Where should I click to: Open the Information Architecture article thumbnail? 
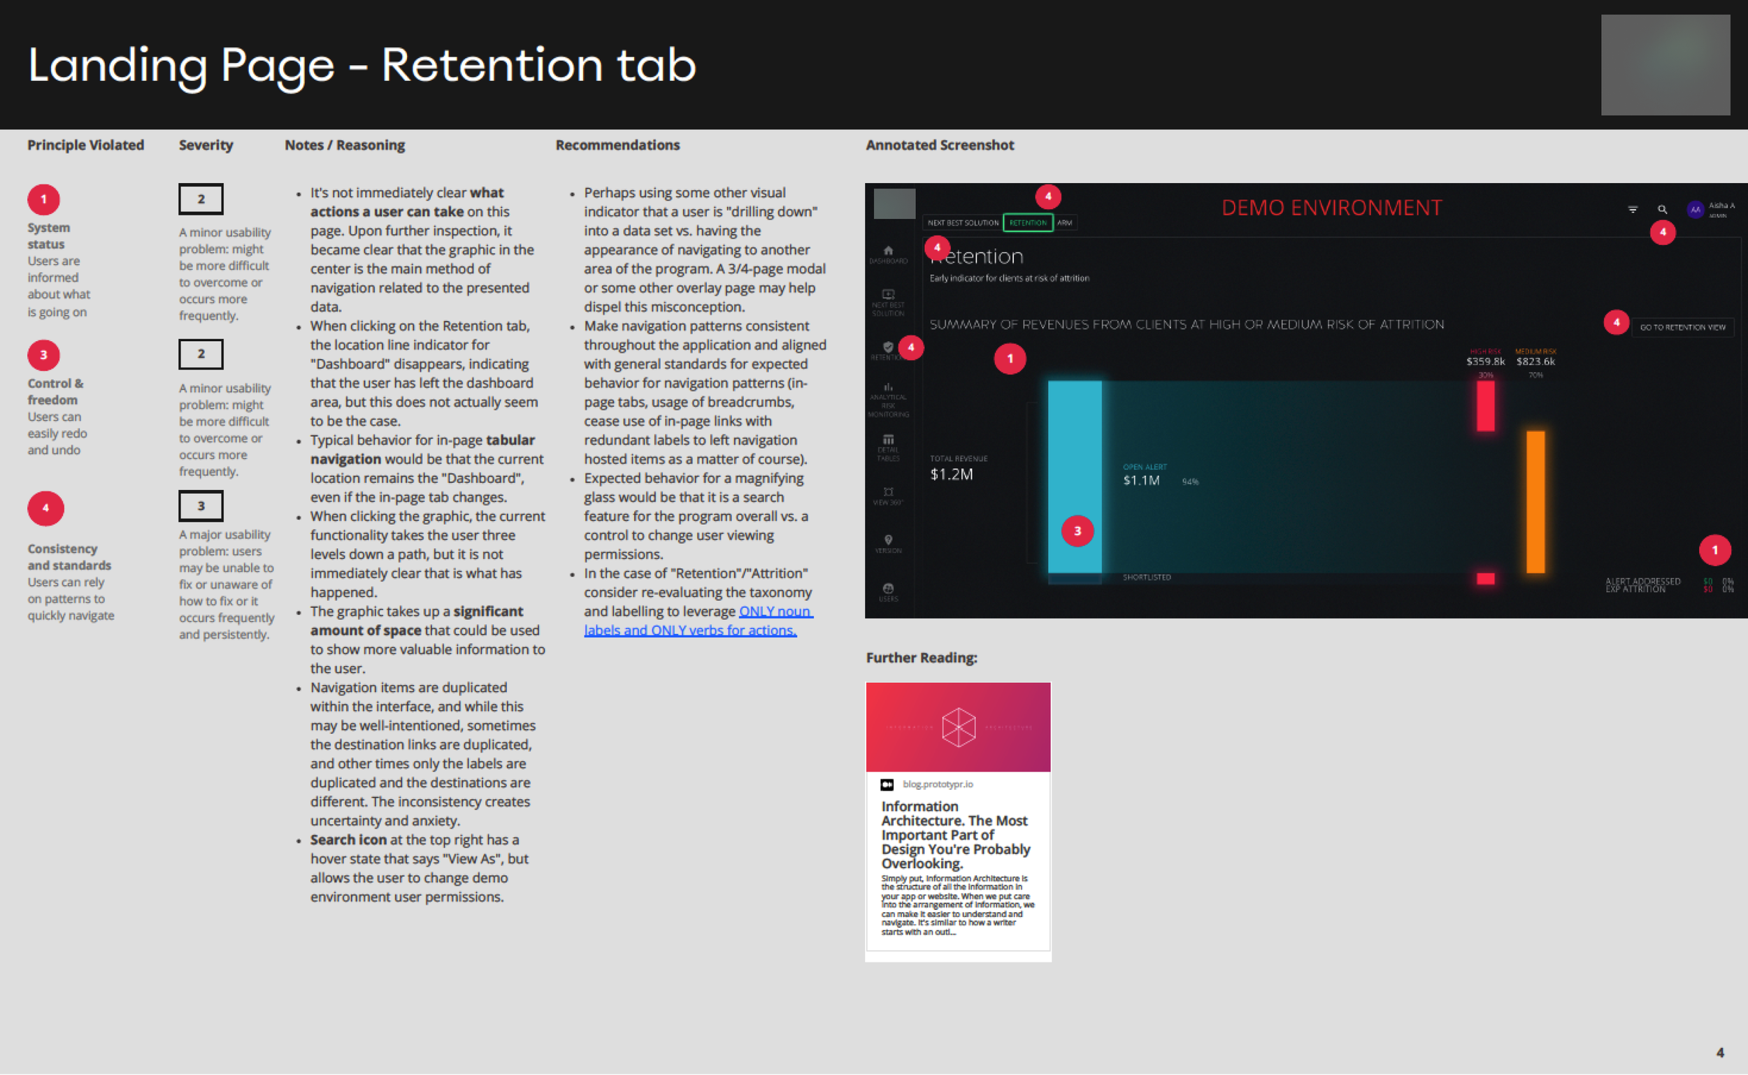pyautogui.click(x=957, y=728)
